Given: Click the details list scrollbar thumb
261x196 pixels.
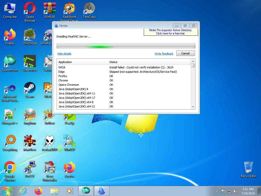Looking at the screenshot, I should click(x=193, y=66).
